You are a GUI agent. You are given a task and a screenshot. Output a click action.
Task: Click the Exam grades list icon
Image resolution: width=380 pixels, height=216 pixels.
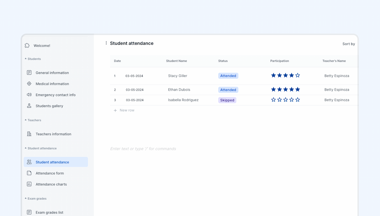(x=29, y=212)
